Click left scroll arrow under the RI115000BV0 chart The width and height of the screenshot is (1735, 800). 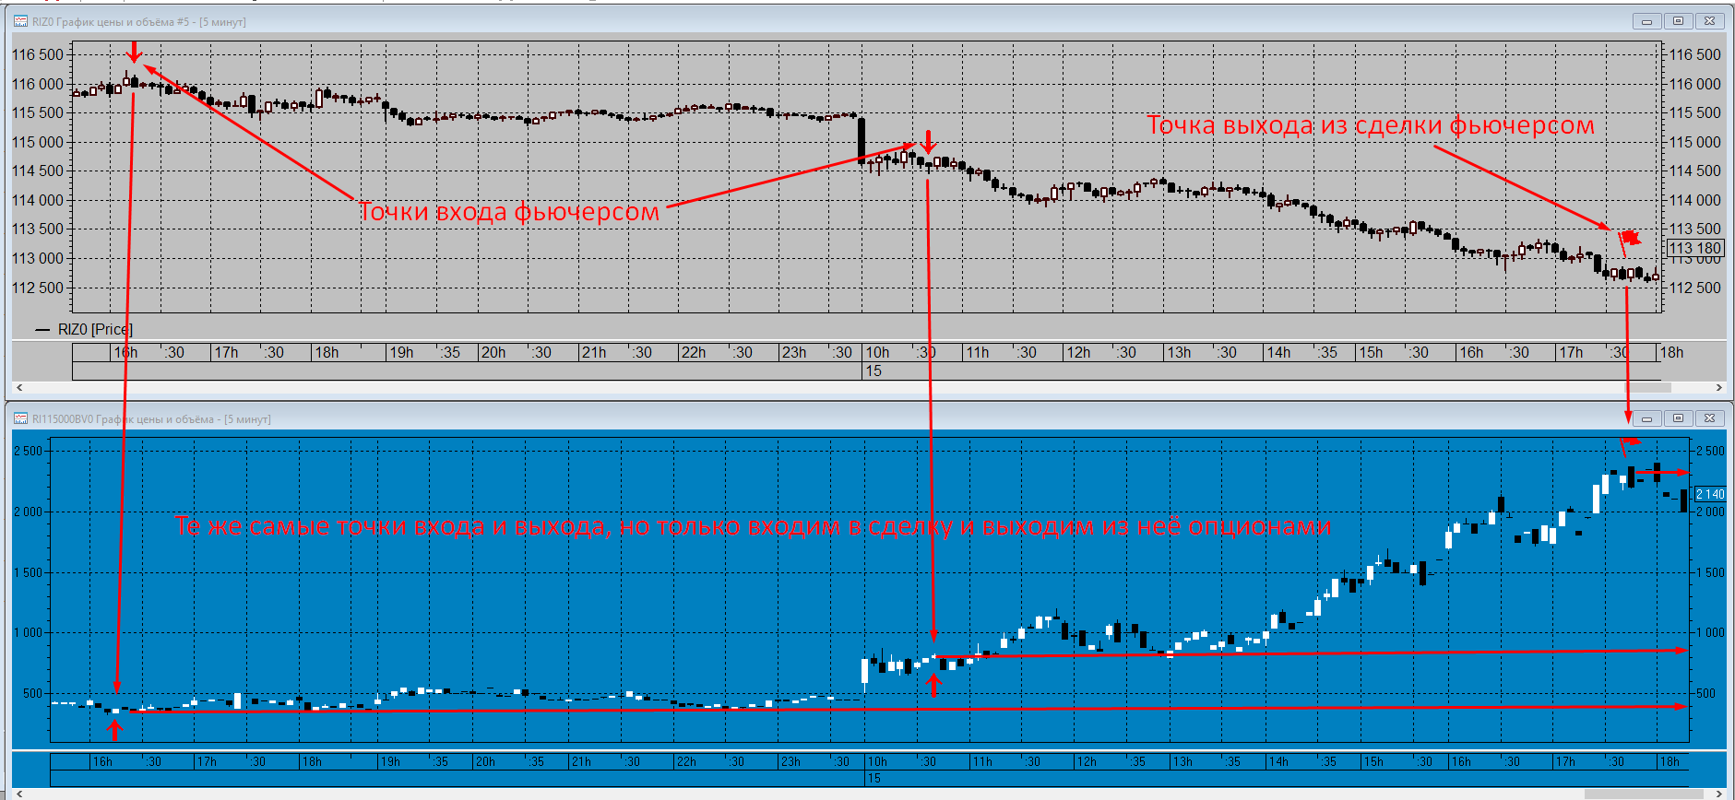tap(19, 793)
